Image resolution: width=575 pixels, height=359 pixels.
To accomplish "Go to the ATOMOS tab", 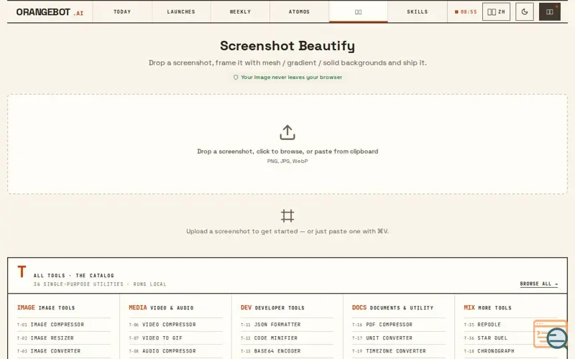I will (x=299, y=11).
